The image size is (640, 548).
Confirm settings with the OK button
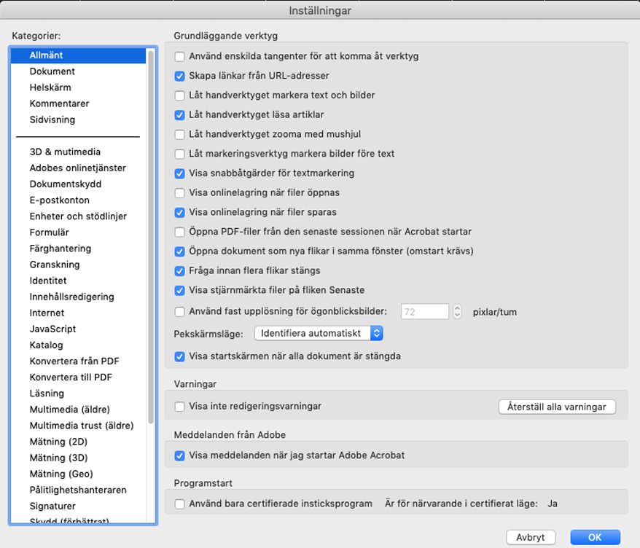click(594, 537)
